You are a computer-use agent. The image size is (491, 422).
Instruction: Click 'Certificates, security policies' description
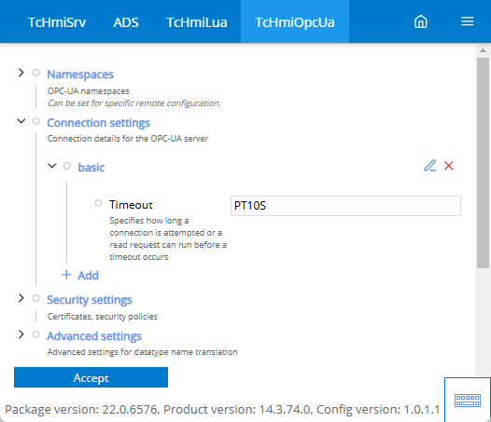click(103, 317)
